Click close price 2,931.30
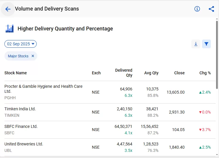 (x=177, y=112)
